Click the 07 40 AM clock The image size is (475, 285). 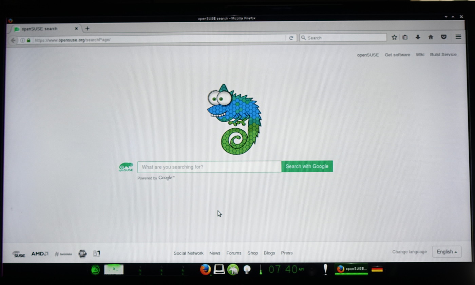[286, 270]
